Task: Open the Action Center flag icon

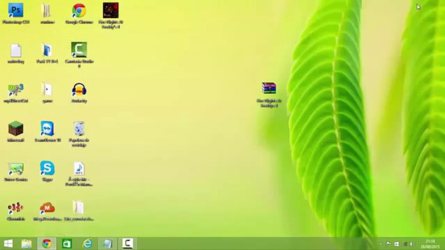Action: (x=389, y=244)
